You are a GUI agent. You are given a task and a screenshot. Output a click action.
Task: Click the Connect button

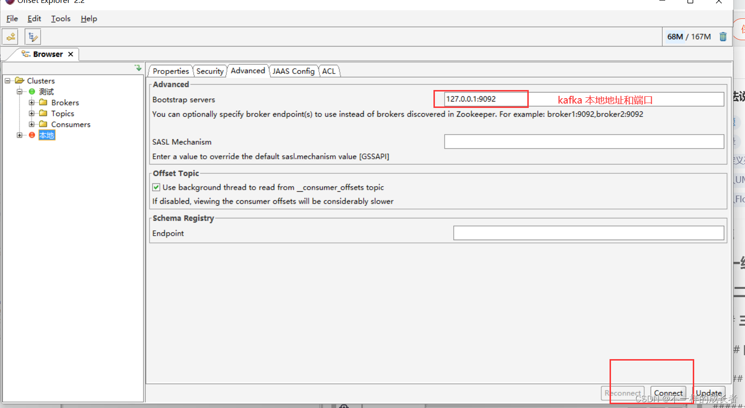(668, 393)
